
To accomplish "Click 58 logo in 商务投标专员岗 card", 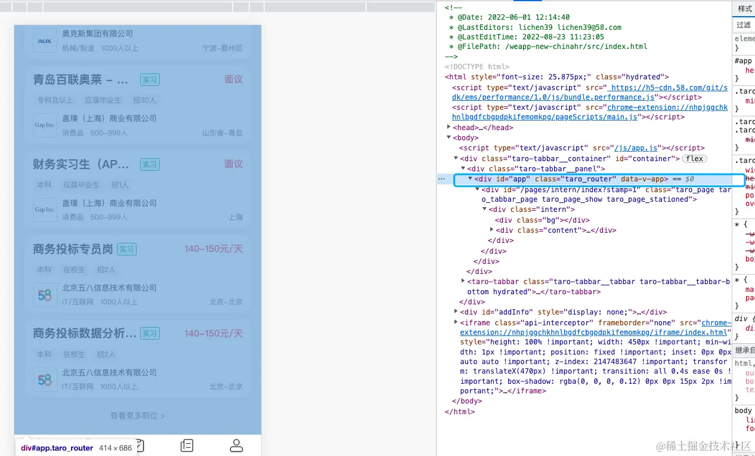I will tap(45, 295).
